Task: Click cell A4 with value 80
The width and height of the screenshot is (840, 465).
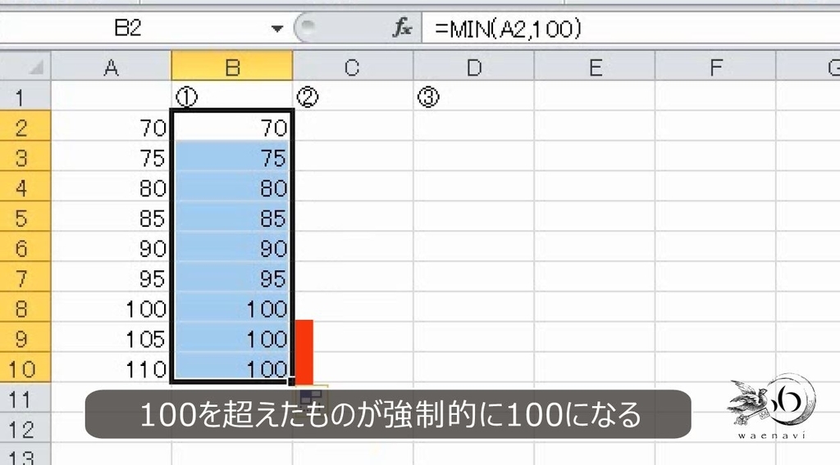Action: pyautogui.click(x=112, y=187)
